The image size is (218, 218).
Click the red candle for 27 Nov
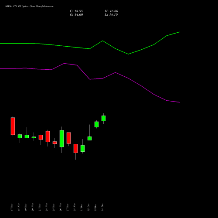(68, 138)
